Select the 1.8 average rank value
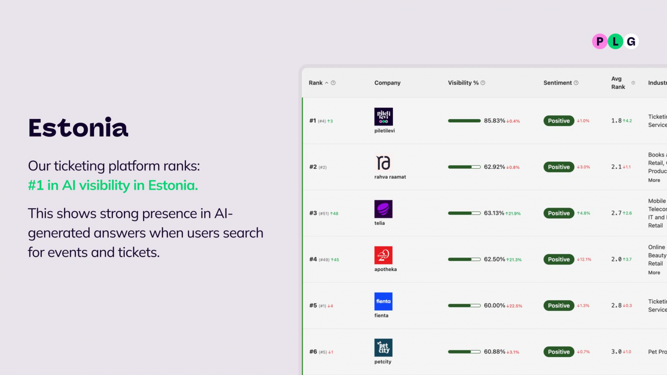This screenshot has height=375, width=667. [616, 121]
